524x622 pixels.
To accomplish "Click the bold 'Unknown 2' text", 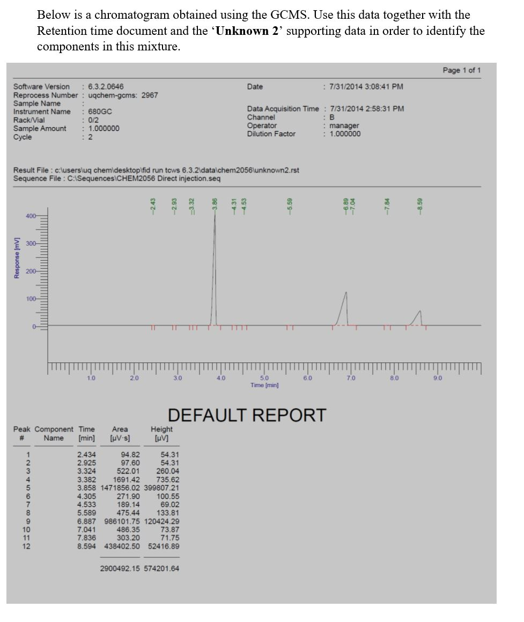I will tap(248, 31).
